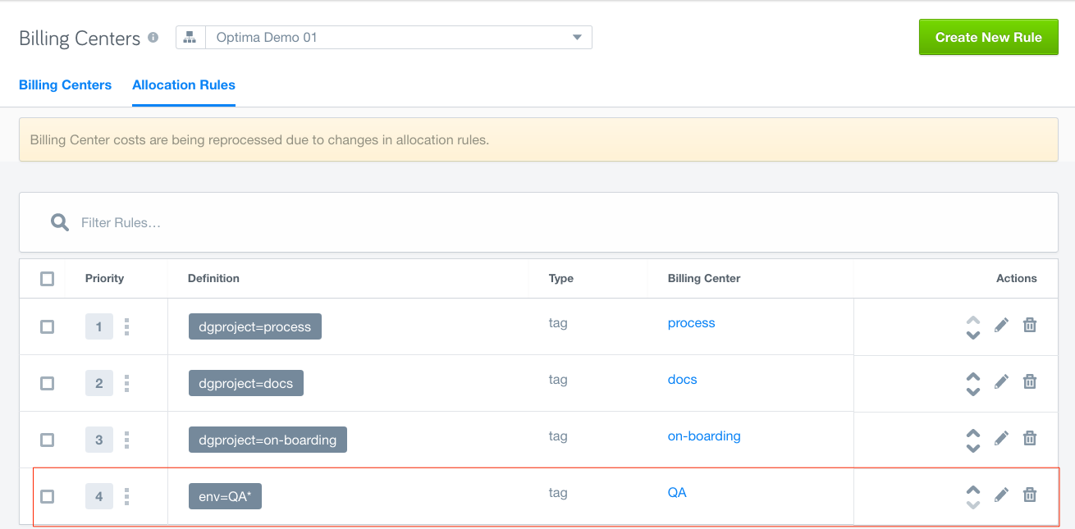Select the checkbox for dgproject=docs rule
This screenshot has width=1075, height=529.
48,383
